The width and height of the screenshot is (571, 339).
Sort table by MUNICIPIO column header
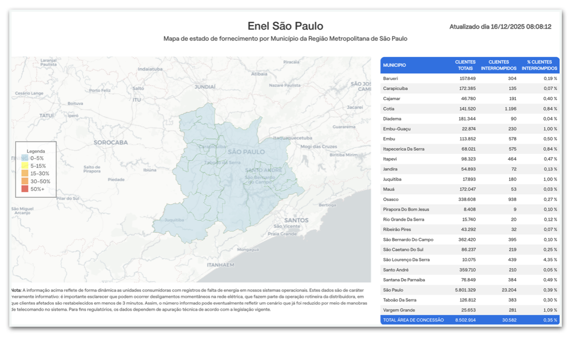[x=395, y=65]
